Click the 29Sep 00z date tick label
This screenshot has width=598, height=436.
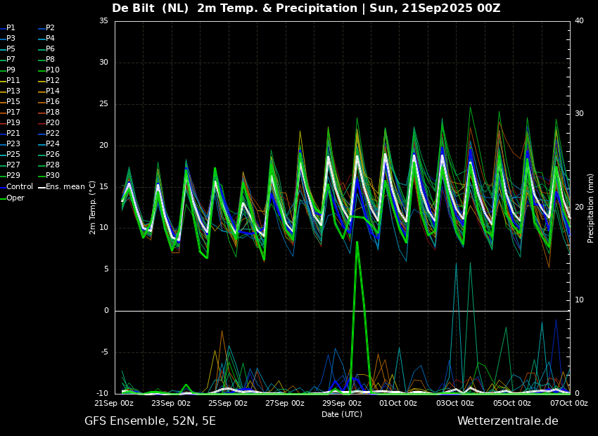[x=342, y=403]
